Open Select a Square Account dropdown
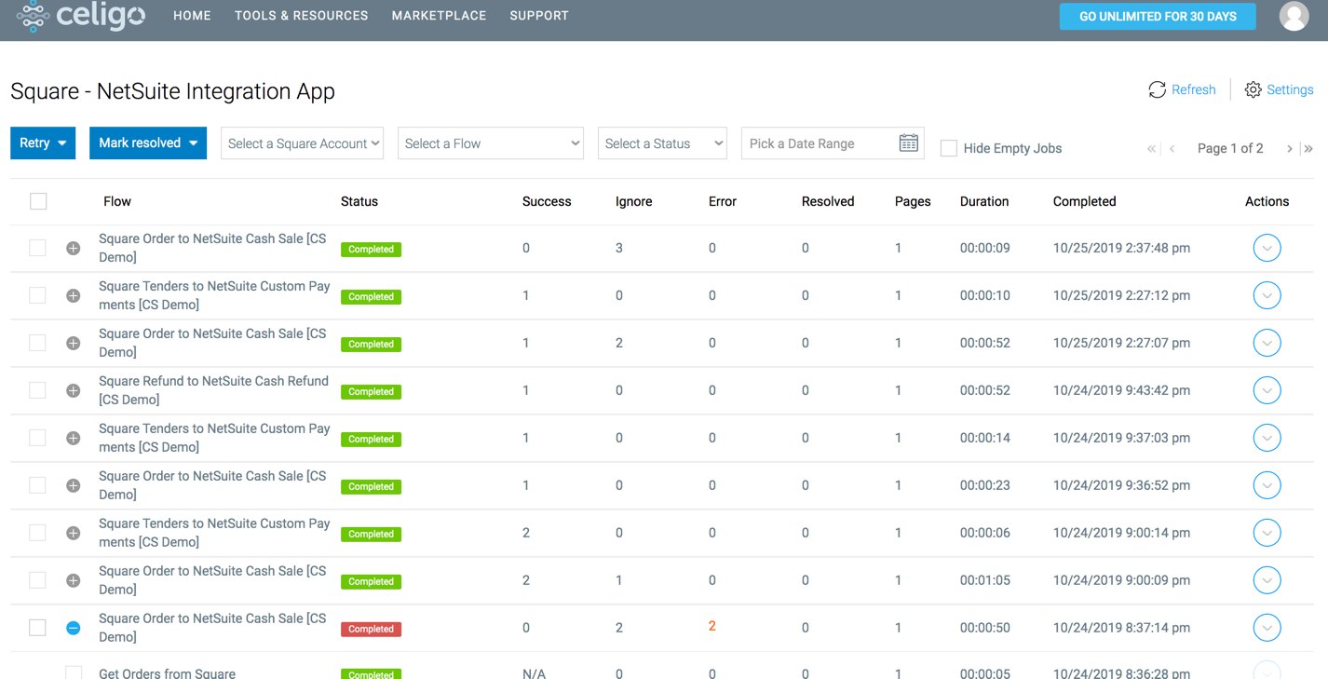The image size is (1328, 679). click(x=302, y=143)
